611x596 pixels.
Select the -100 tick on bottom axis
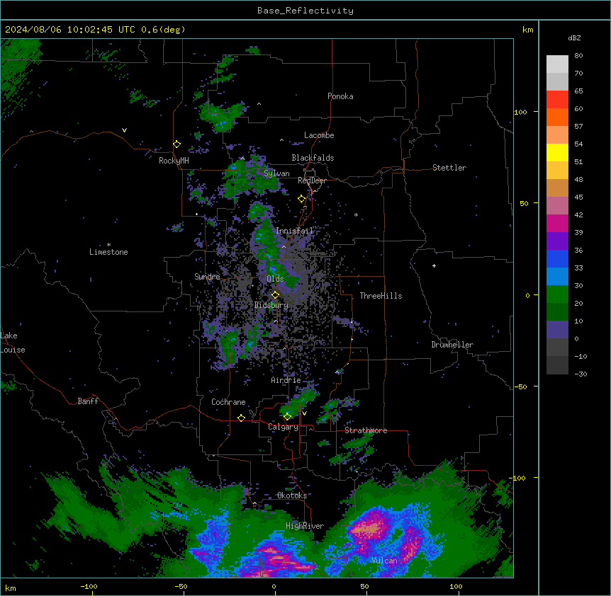(89, 586)
